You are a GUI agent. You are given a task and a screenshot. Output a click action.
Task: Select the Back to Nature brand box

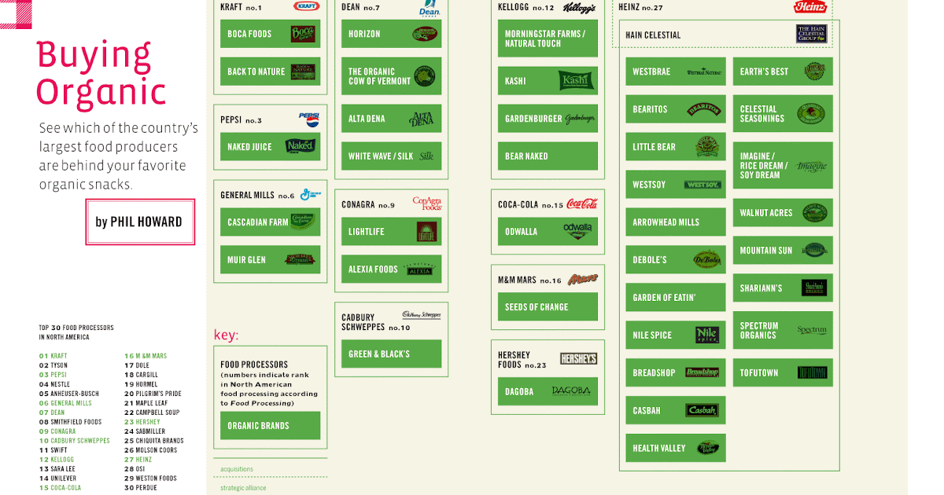coord(270,71)
